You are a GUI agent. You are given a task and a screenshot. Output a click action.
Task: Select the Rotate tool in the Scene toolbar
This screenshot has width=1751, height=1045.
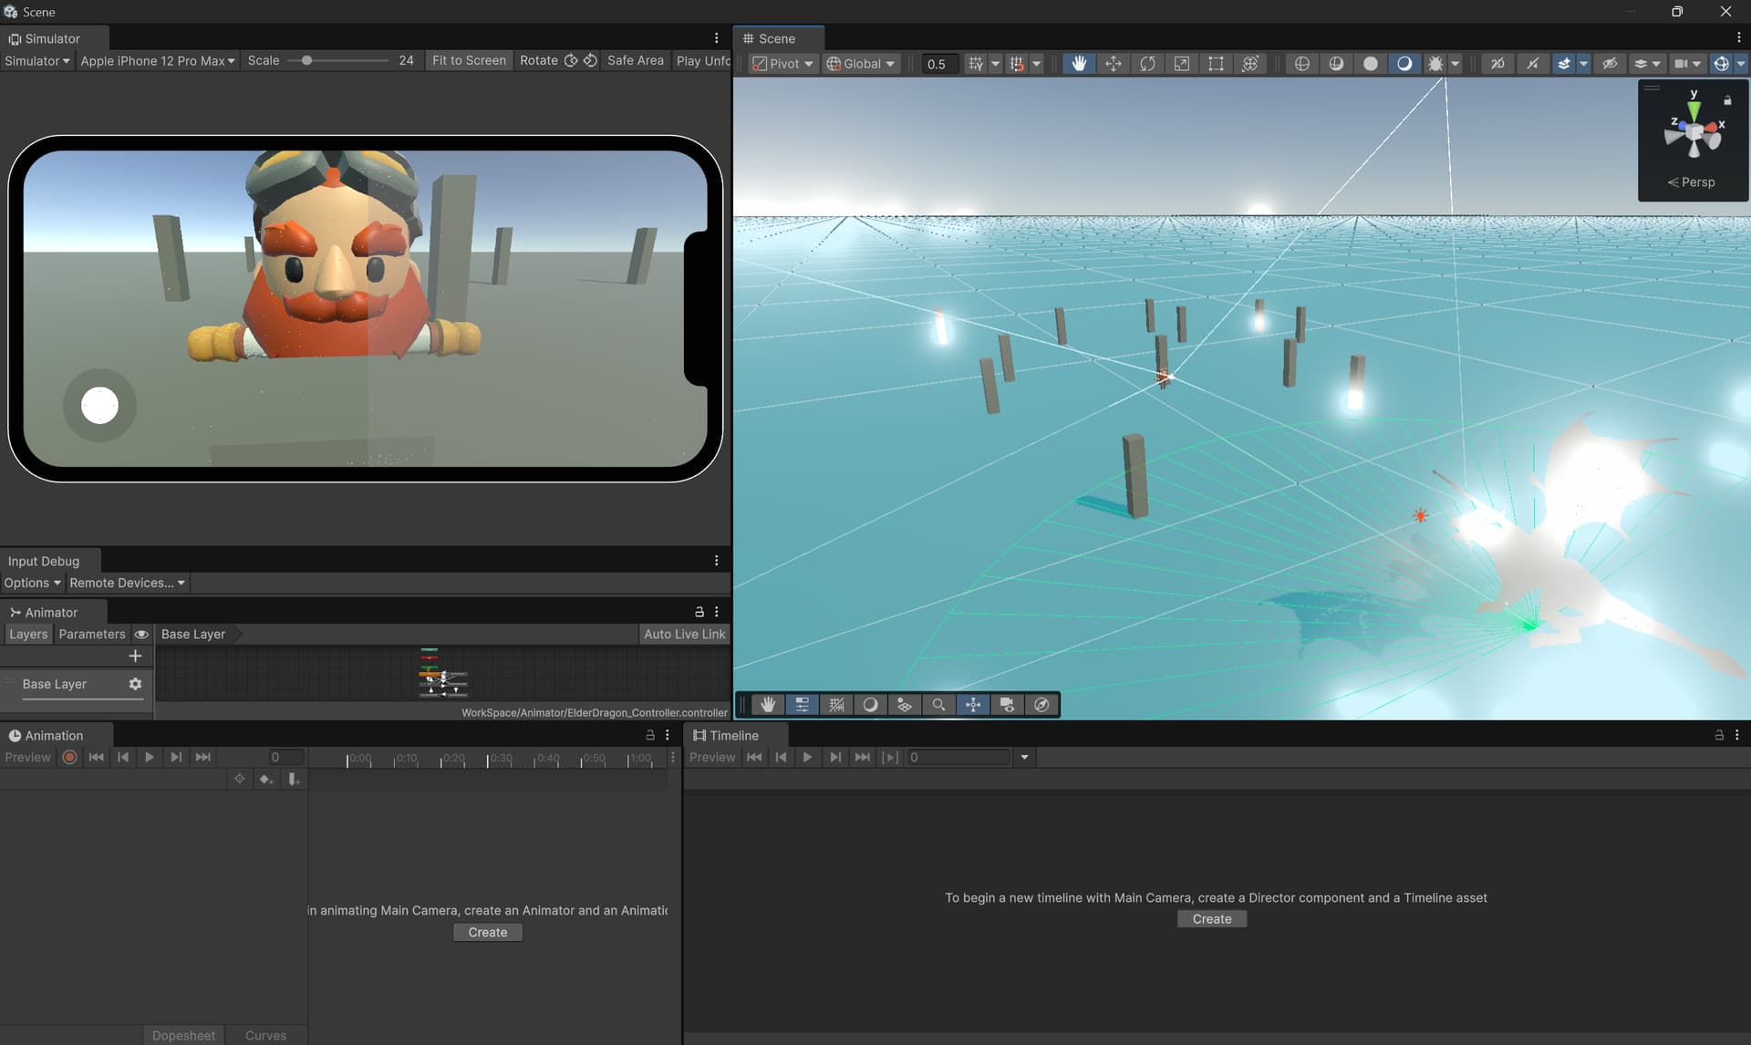(x=1147, y=64)
